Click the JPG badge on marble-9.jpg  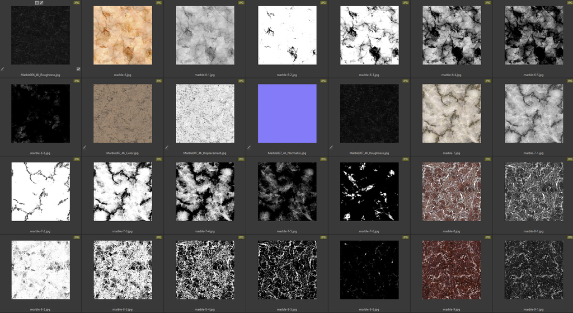(x=488, y=237)
